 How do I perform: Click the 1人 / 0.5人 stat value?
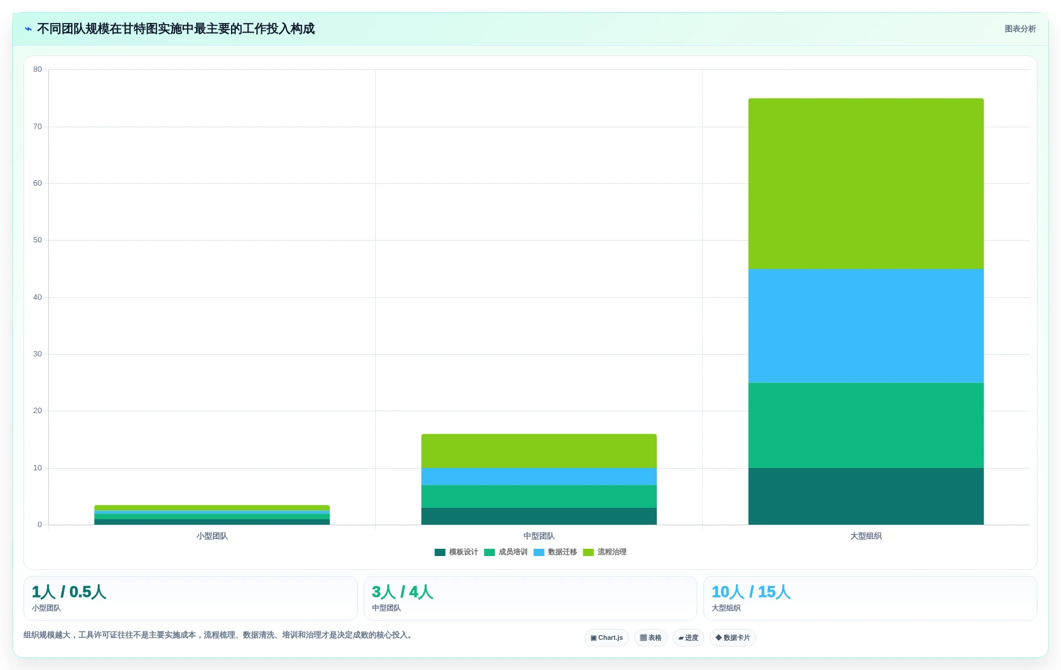(69, 592)
